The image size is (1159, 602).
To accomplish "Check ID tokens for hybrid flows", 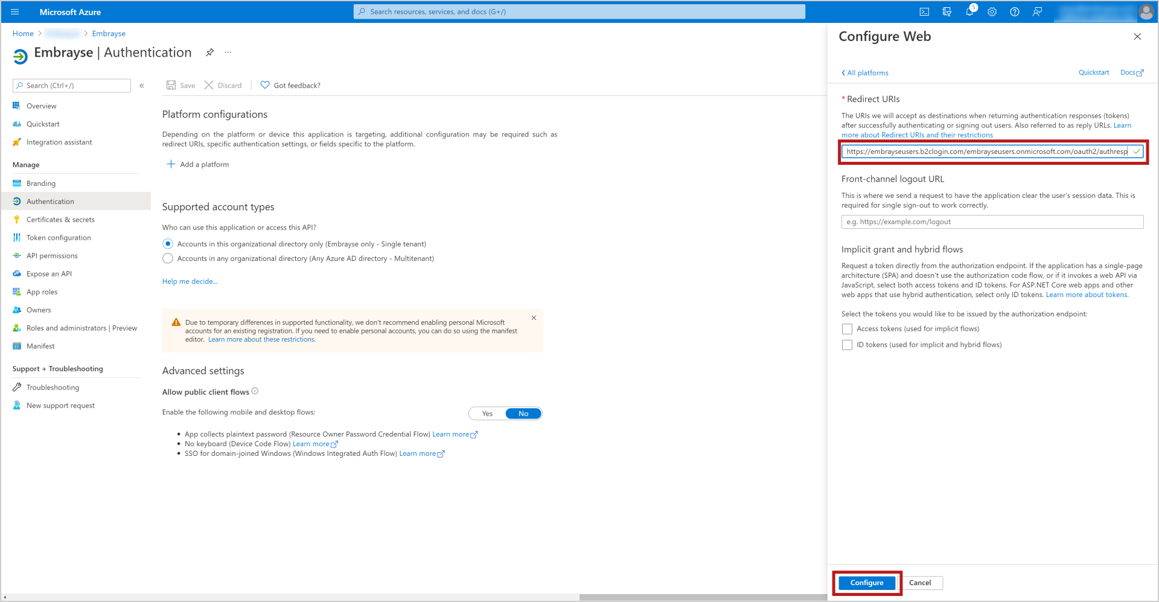I will (848, 345).
